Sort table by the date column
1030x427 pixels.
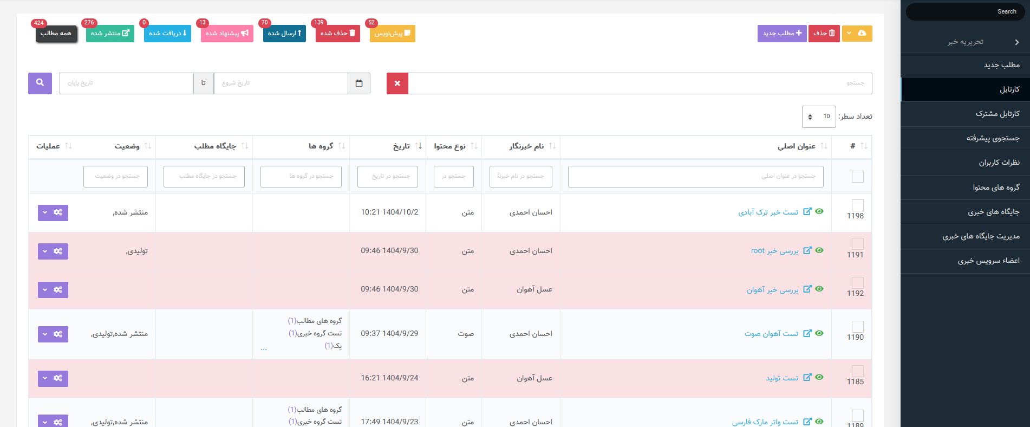click(418, 146)
